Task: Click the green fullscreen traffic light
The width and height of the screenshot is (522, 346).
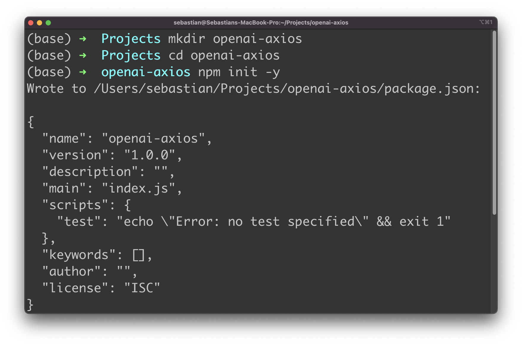Action: (x=48, y=23)
